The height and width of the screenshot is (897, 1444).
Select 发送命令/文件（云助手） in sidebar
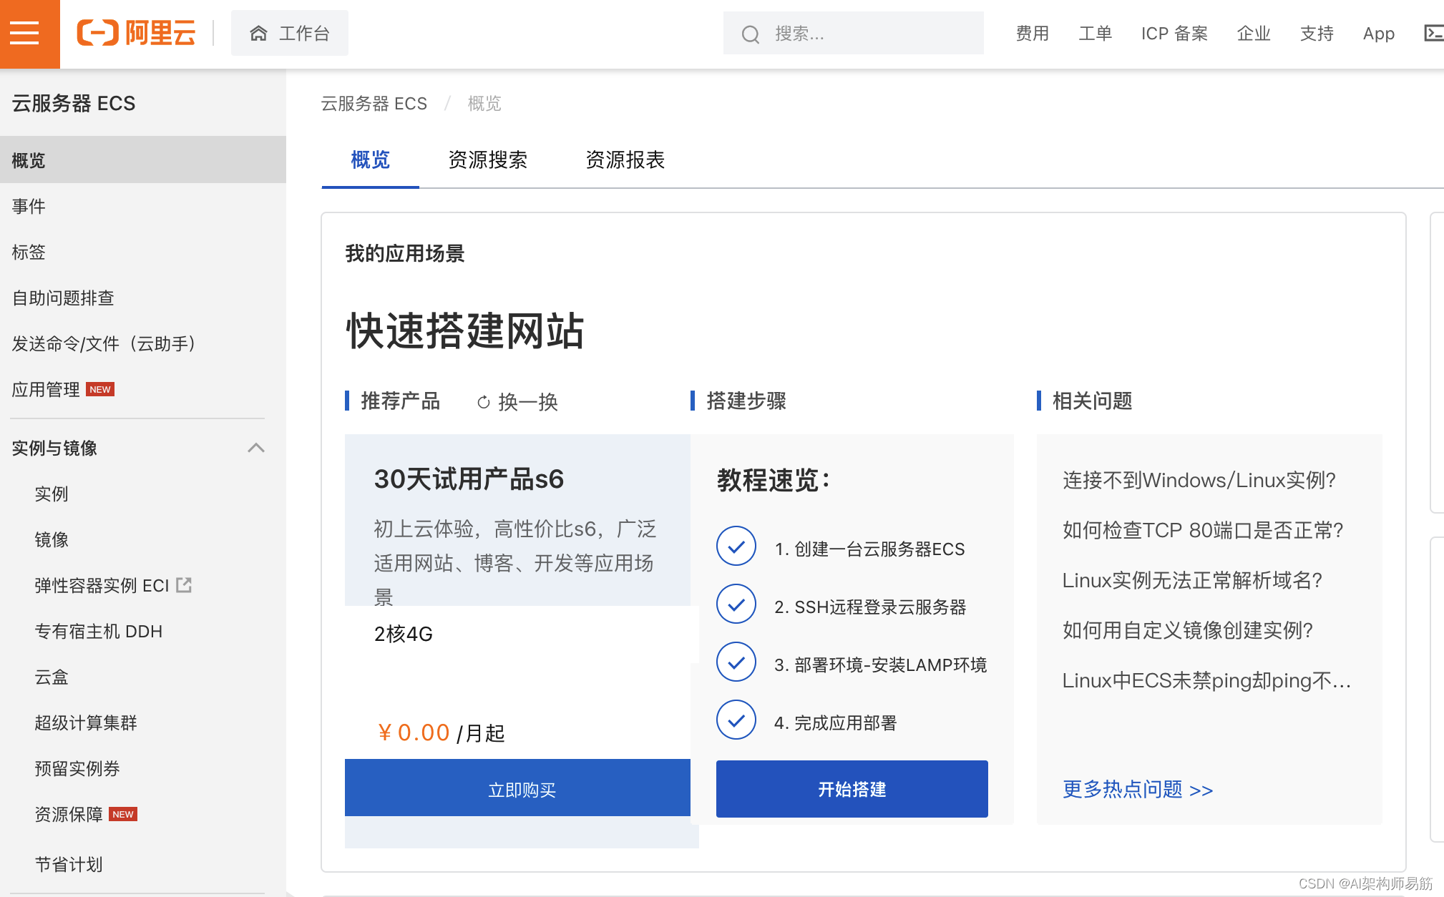[x=143, y=343]
